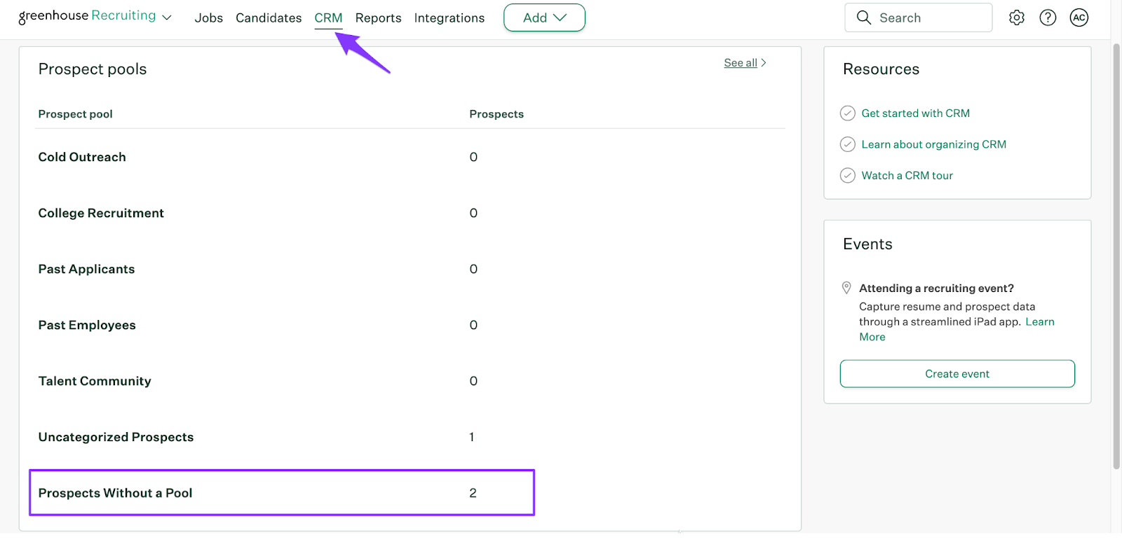Click the Create event button
The image size is (1122, 549).
[x=957, y=374]
